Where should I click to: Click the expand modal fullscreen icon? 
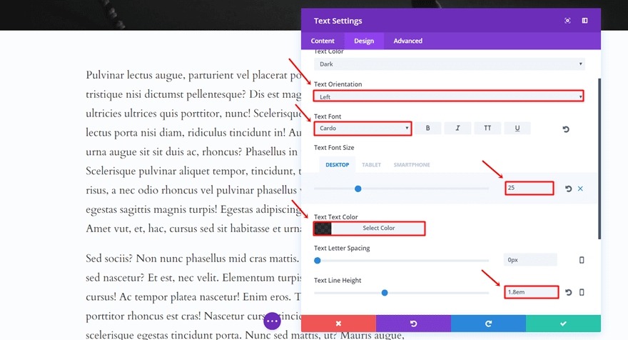[x=567, y=21]
